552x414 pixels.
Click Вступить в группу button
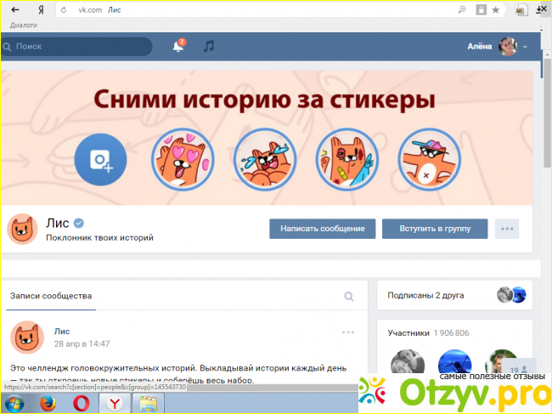435,229
